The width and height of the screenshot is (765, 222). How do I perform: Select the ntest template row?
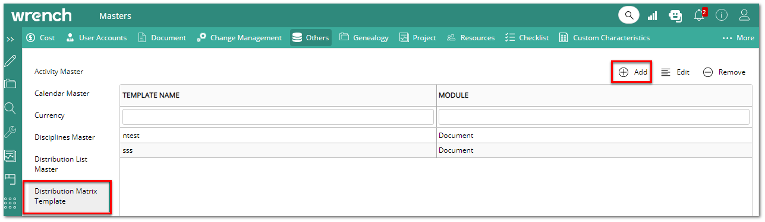[x=436, y=136]
